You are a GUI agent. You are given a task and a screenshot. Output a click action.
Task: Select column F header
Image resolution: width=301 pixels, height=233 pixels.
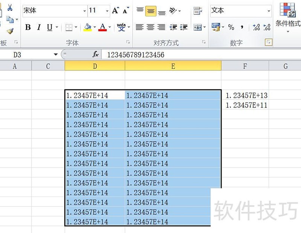(x=245, y=66)
